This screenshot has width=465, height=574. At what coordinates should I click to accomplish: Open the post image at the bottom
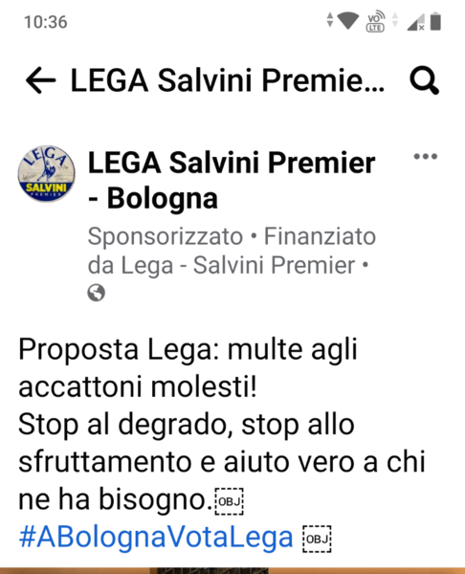pyautogui.click(x=232, y=571)
